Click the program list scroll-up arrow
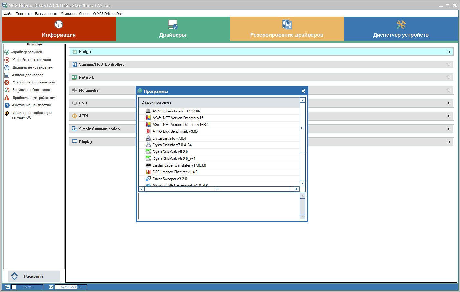This screenshot has width=460, height=292. click(302, 100)
